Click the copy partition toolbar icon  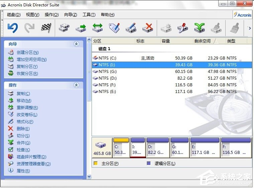pyautogui.click(x=64, y=28)
